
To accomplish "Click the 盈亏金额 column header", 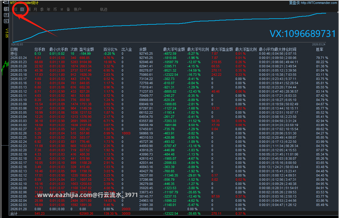I will [x=86, y=49].
